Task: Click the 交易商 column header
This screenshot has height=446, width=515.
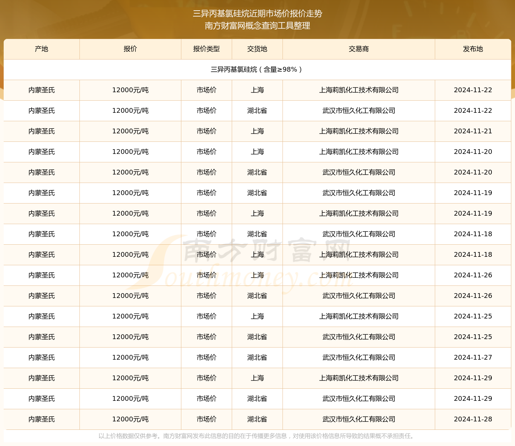Action: coord(359,49)
